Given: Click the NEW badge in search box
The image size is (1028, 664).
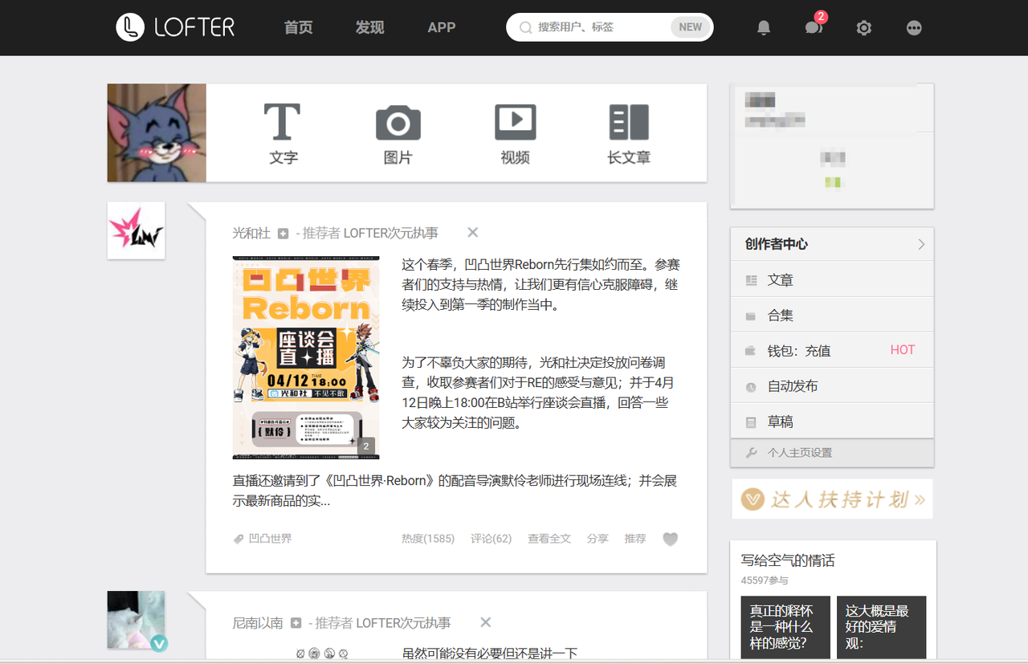Looking at the screenshot, I should pos(690,27).
